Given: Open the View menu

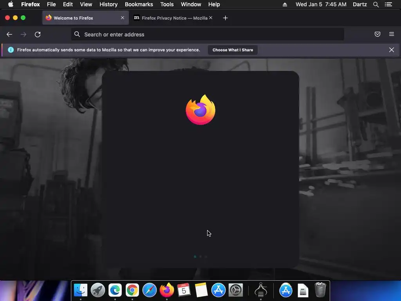Looking at the screenshot, I should pos(86,4).
